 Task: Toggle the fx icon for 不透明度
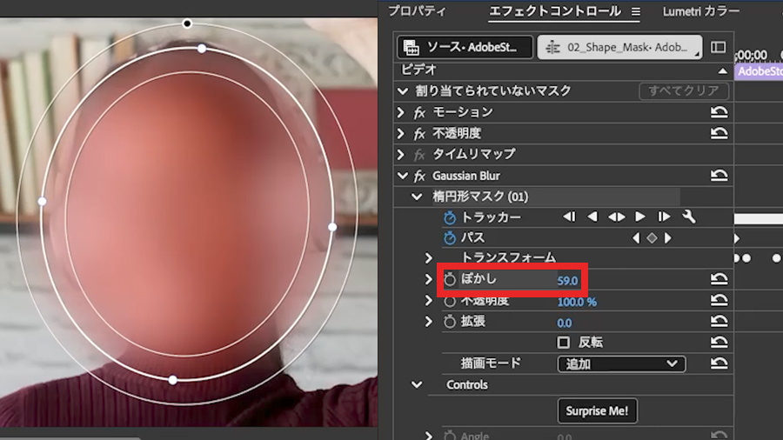point(419,134)
